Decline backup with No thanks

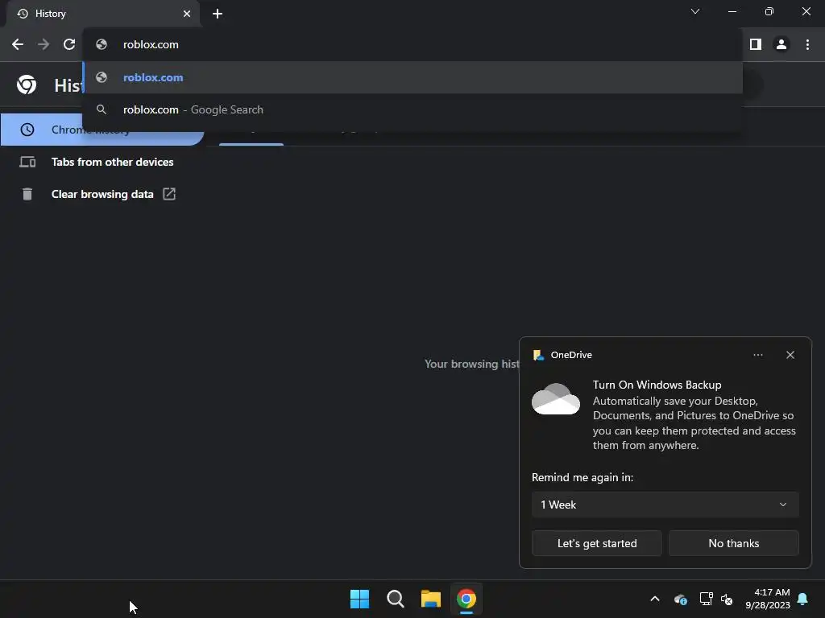pyautogui.click(x=733, y=543)
